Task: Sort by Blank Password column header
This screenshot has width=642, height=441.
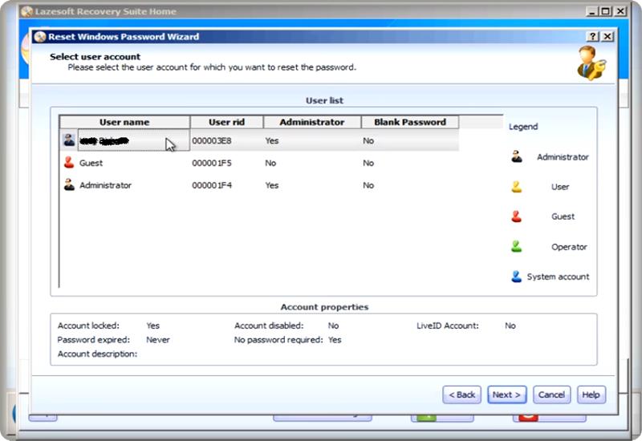Action: click(410, 122)
